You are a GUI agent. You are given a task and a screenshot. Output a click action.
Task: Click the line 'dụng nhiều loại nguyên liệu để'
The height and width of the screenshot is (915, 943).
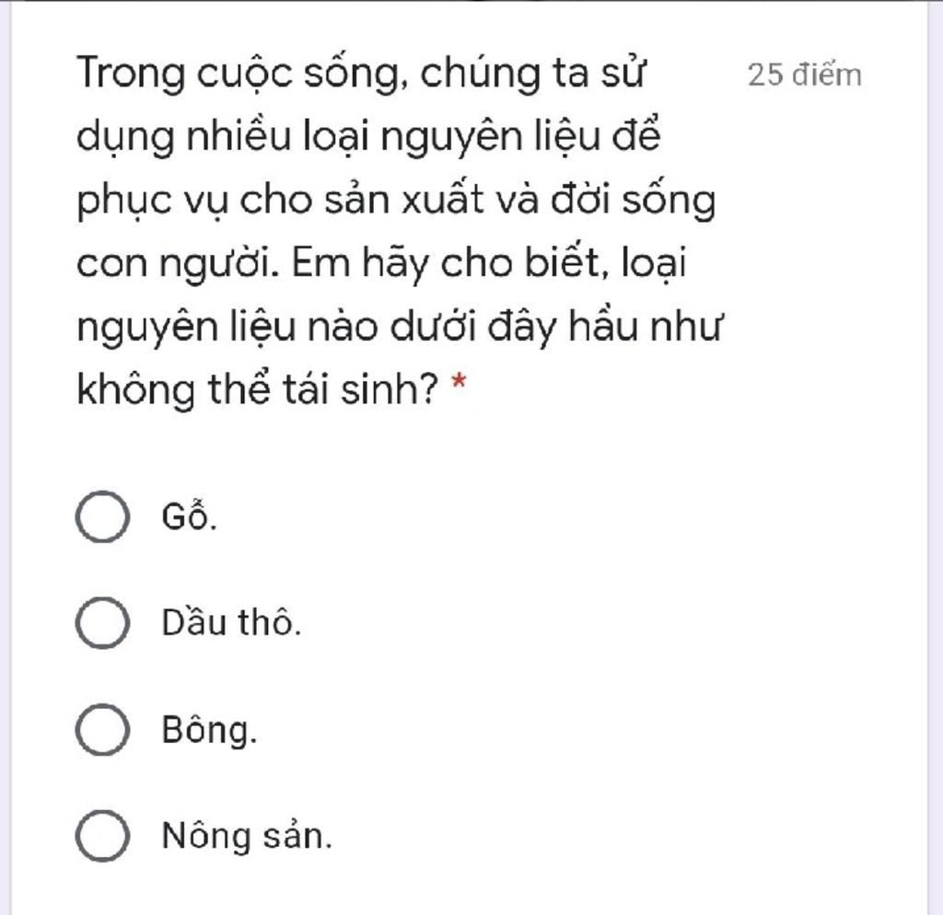click(368, 136)
